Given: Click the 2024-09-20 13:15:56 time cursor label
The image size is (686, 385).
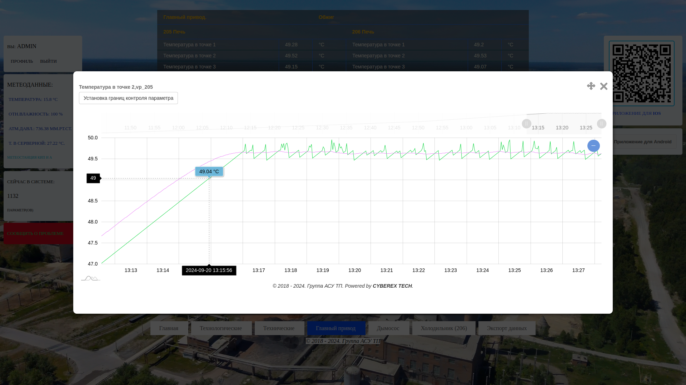Looking at the screenshot, I should [x=209, y=271].
